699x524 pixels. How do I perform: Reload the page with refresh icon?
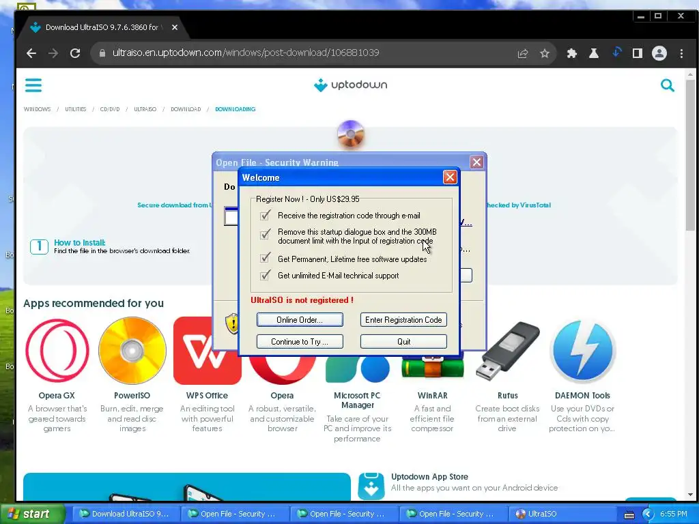[75, 53]
